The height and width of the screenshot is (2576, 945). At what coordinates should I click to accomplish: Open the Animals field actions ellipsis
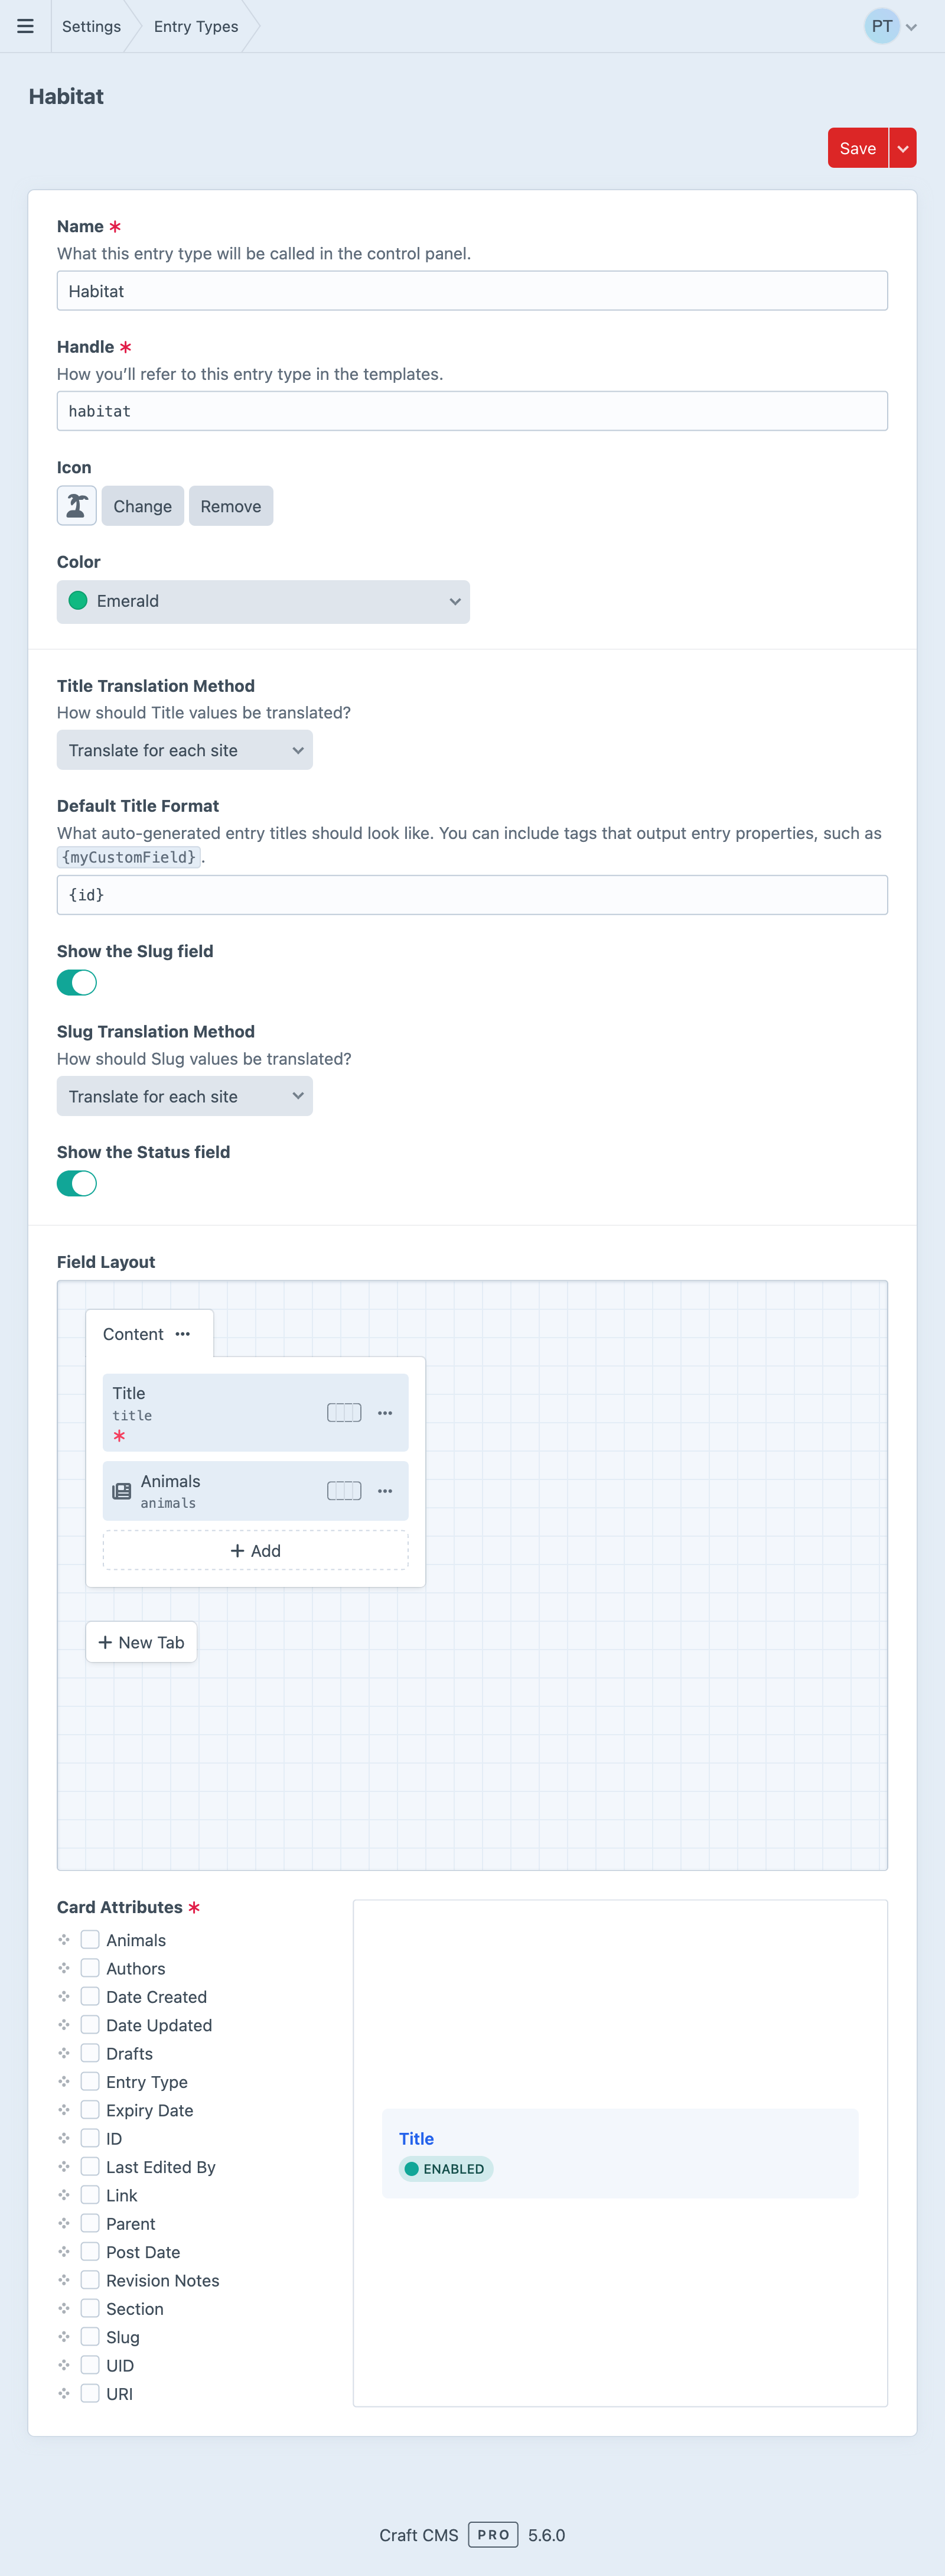pyautogui.click(x=385, y=1491)
